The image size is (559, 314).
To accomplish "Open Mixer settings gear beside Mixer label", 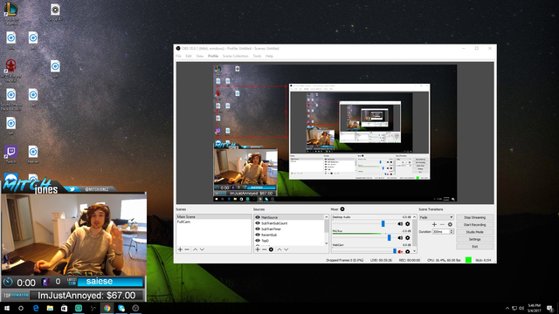I will [x=342, y=209].
